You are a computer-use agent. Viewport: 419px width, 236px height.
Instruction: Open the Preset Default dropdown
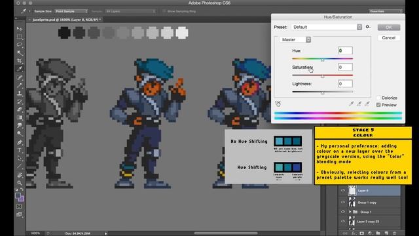pyautogui.click(x=327, y=27)
